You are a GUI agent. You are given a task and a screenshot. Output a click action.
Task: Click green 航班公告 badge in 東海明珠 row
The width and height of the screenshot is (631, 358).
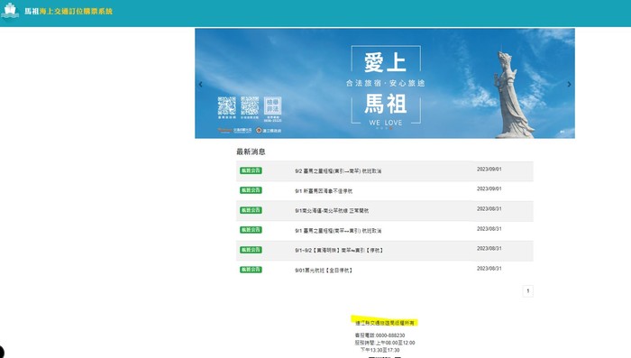(x=251, y=250)
